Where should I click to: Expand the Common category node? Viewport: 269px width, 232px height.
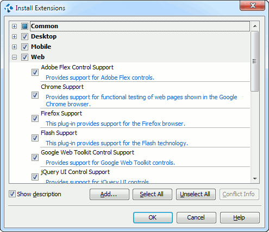[14, 27]
